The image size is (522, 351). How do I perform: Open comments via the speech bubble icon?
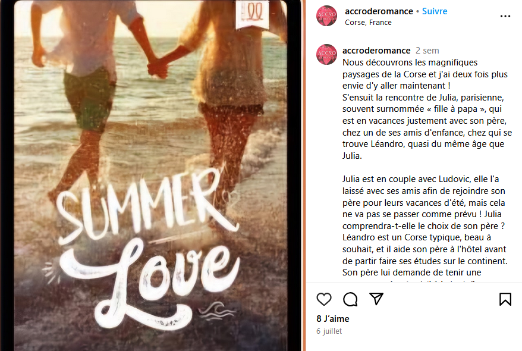coord(350,299)
